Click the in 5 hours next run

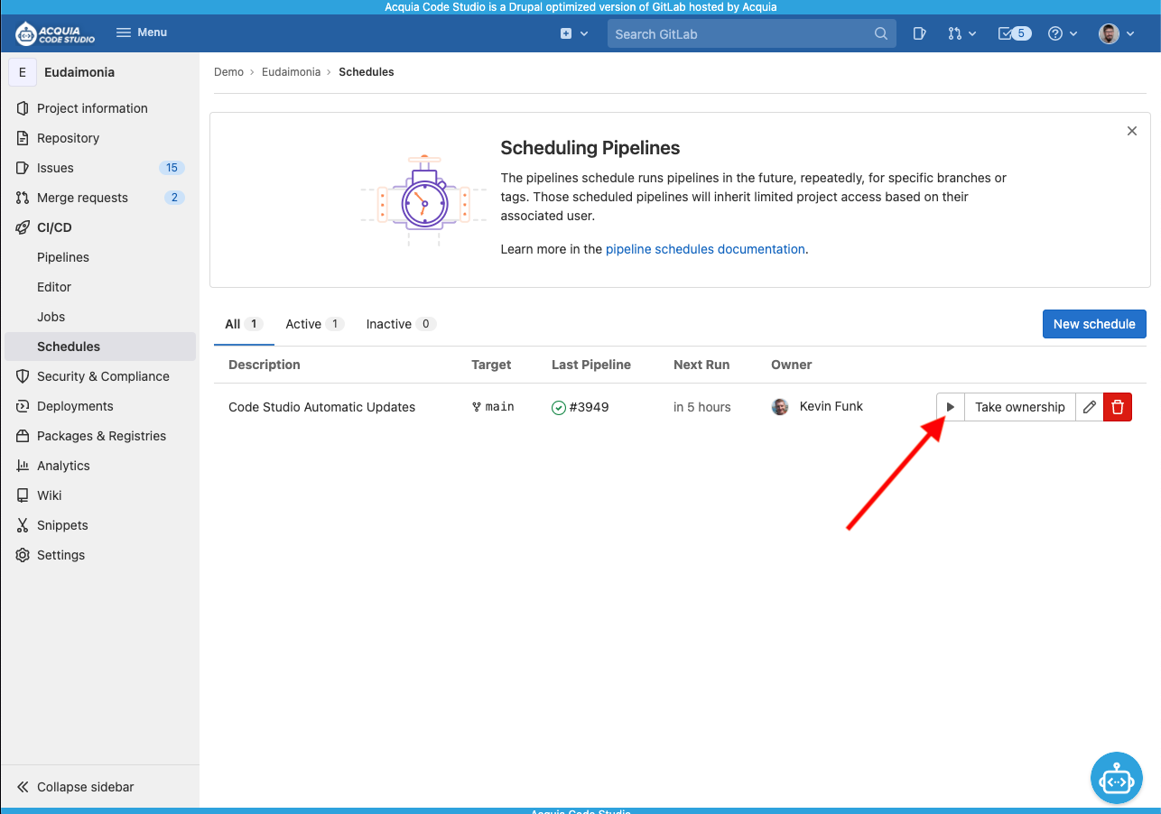click(x=701, y=407)
